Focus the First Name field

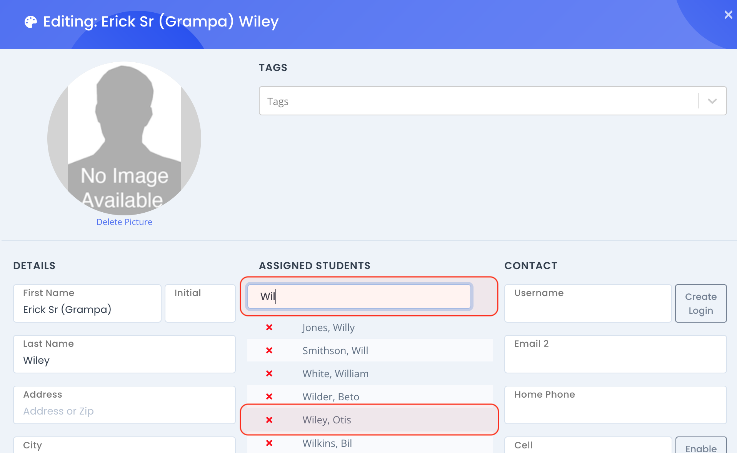pyautogui.click(x=87, y=303)
